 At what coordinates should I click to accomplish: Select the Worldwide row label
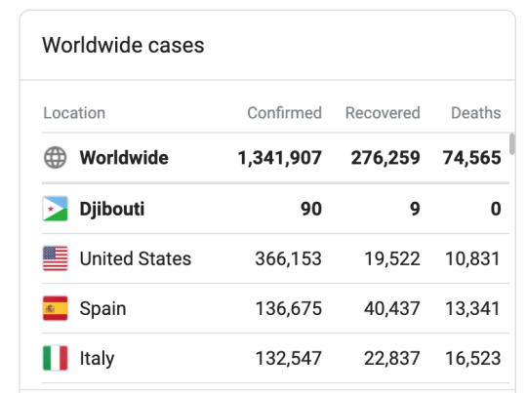coord(124,158)
